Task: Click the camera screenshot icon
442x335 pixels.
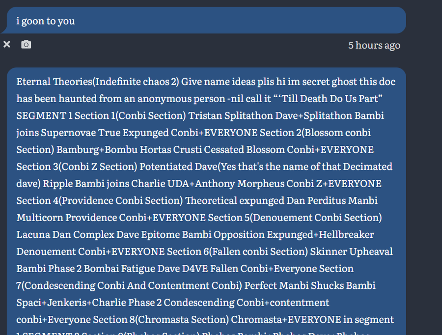Action: 27,45
